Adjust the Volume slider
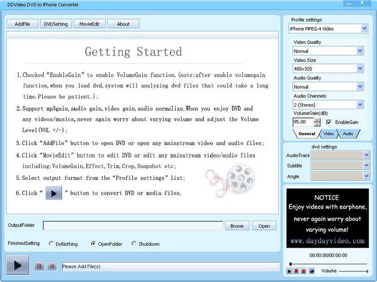Viewport: 377px width, 282px height. coord(353,271)
